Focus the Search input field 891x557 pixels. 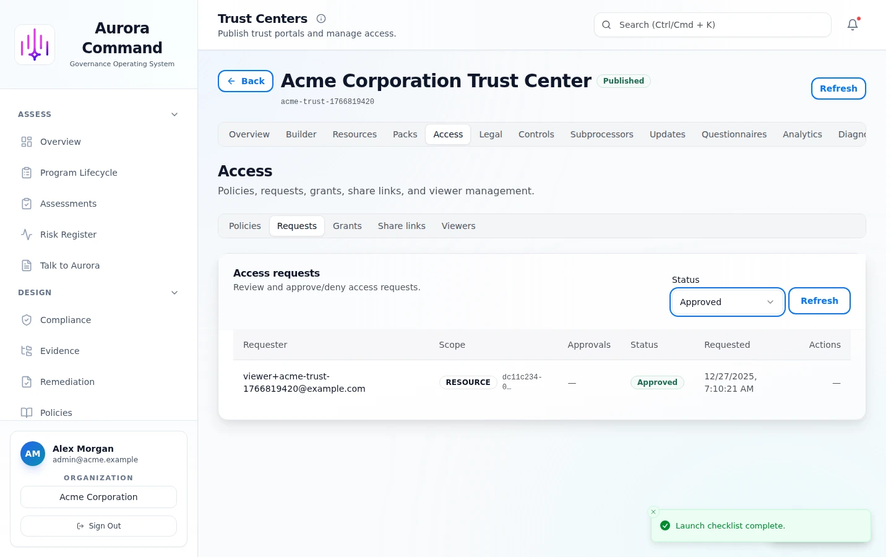pyautogui.click(x=718, y=25)
